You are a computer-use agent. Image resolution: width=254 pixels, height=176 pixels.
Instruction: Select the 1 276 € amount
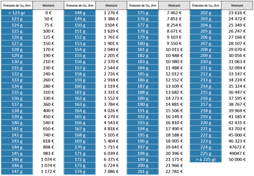tap(111, 13)
